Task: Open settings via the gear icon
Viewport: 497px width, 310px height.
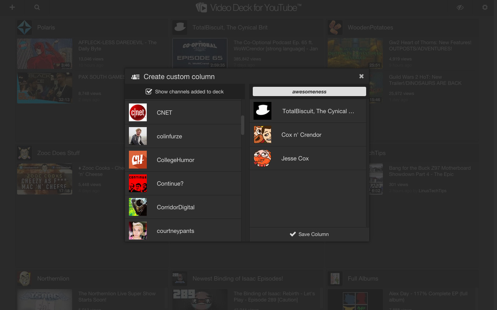Action: 485,7
